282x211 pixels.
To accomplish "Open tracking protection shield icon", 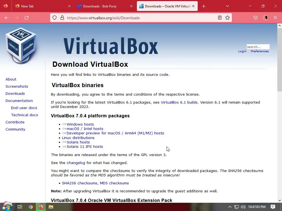I will click(55, 18).
